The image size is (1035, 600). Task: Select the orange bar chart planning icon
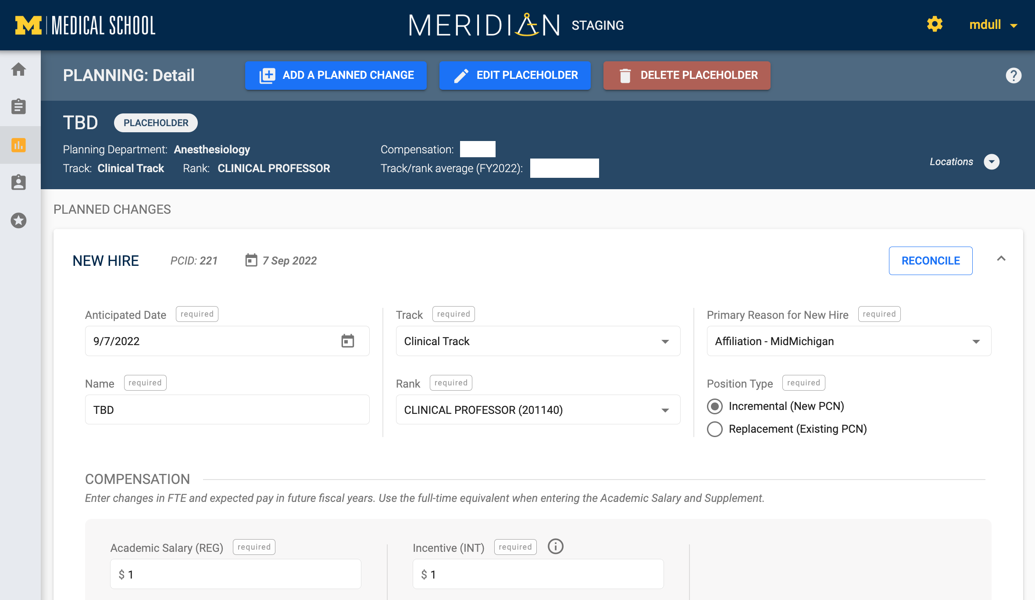pos(18,145)
